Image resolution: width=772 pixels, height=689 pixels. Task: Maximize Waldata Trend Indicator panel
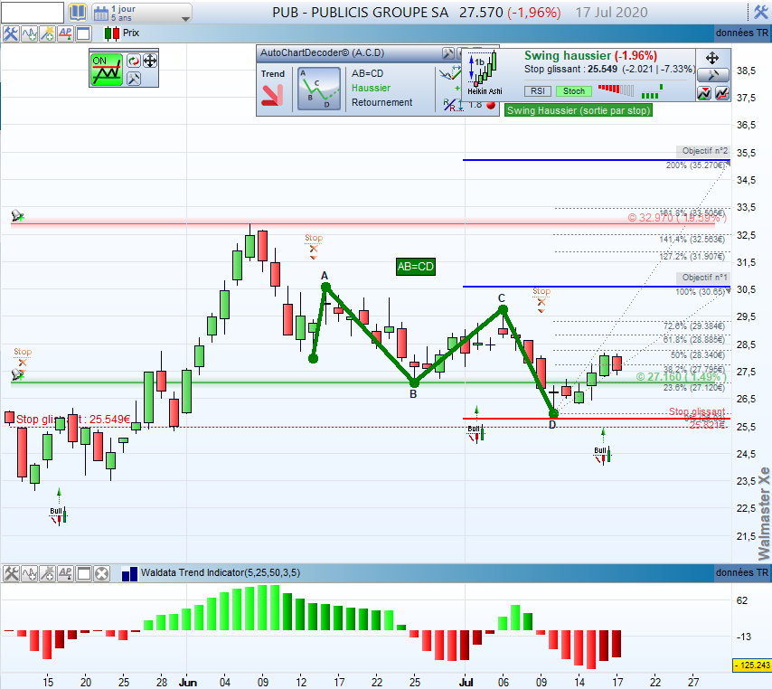pos(84,574)
